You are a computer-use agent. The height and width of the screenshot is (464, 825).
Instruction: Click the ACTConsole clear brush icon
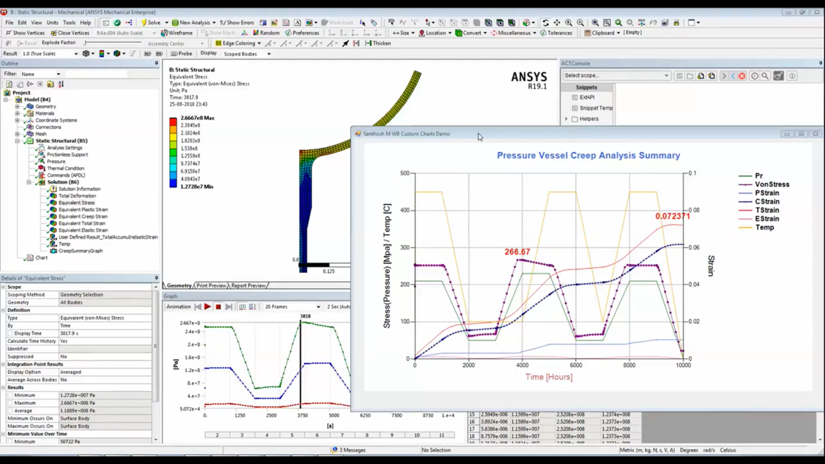pyautogui.click(x=778, y=76)
